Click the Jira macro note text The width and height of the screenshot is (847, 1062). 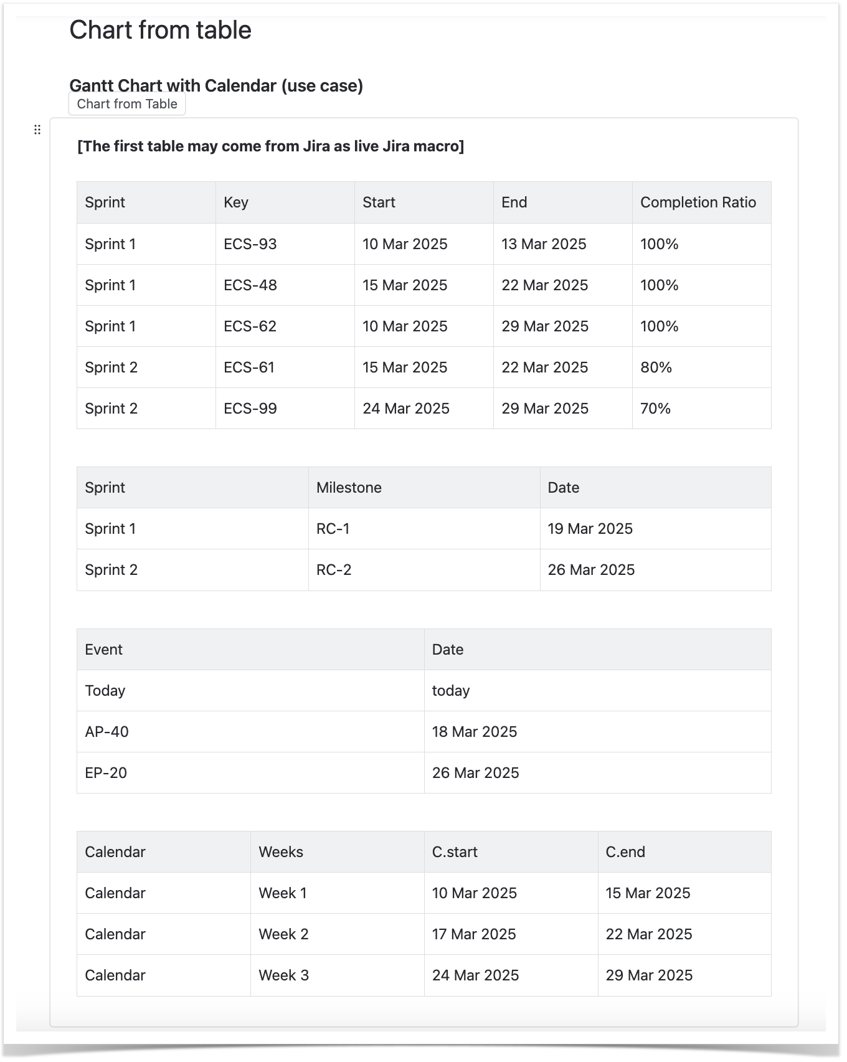click(x=270, y=146)
